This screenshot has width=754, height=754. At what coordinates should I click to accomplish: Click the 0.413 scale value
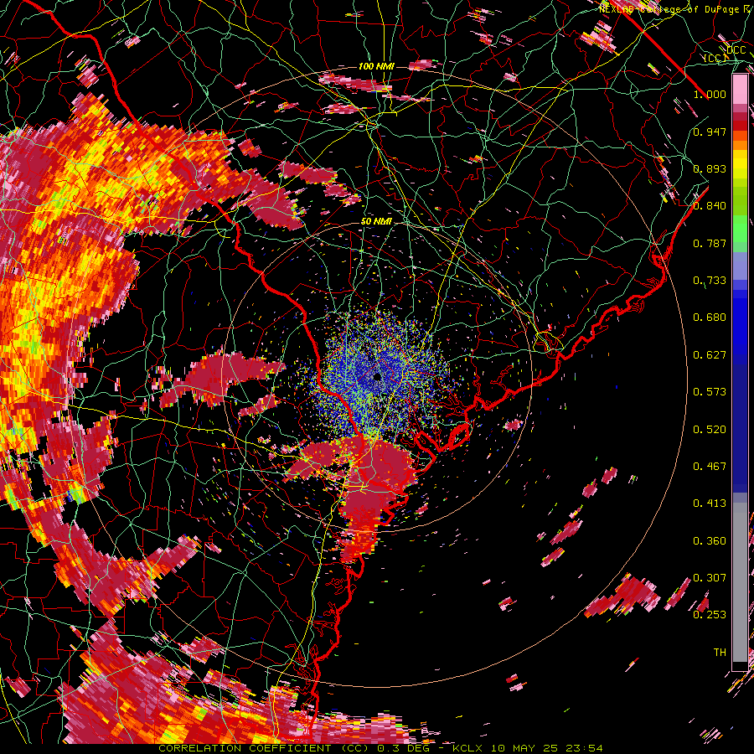(x=710, y=504)
